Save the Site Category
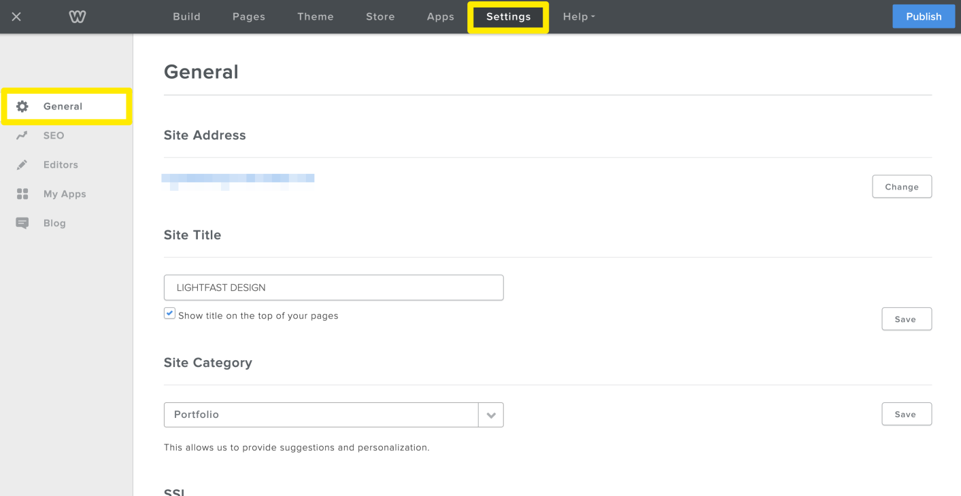The width and height of the screenshot is (961, 496). (x=907, y=414)
